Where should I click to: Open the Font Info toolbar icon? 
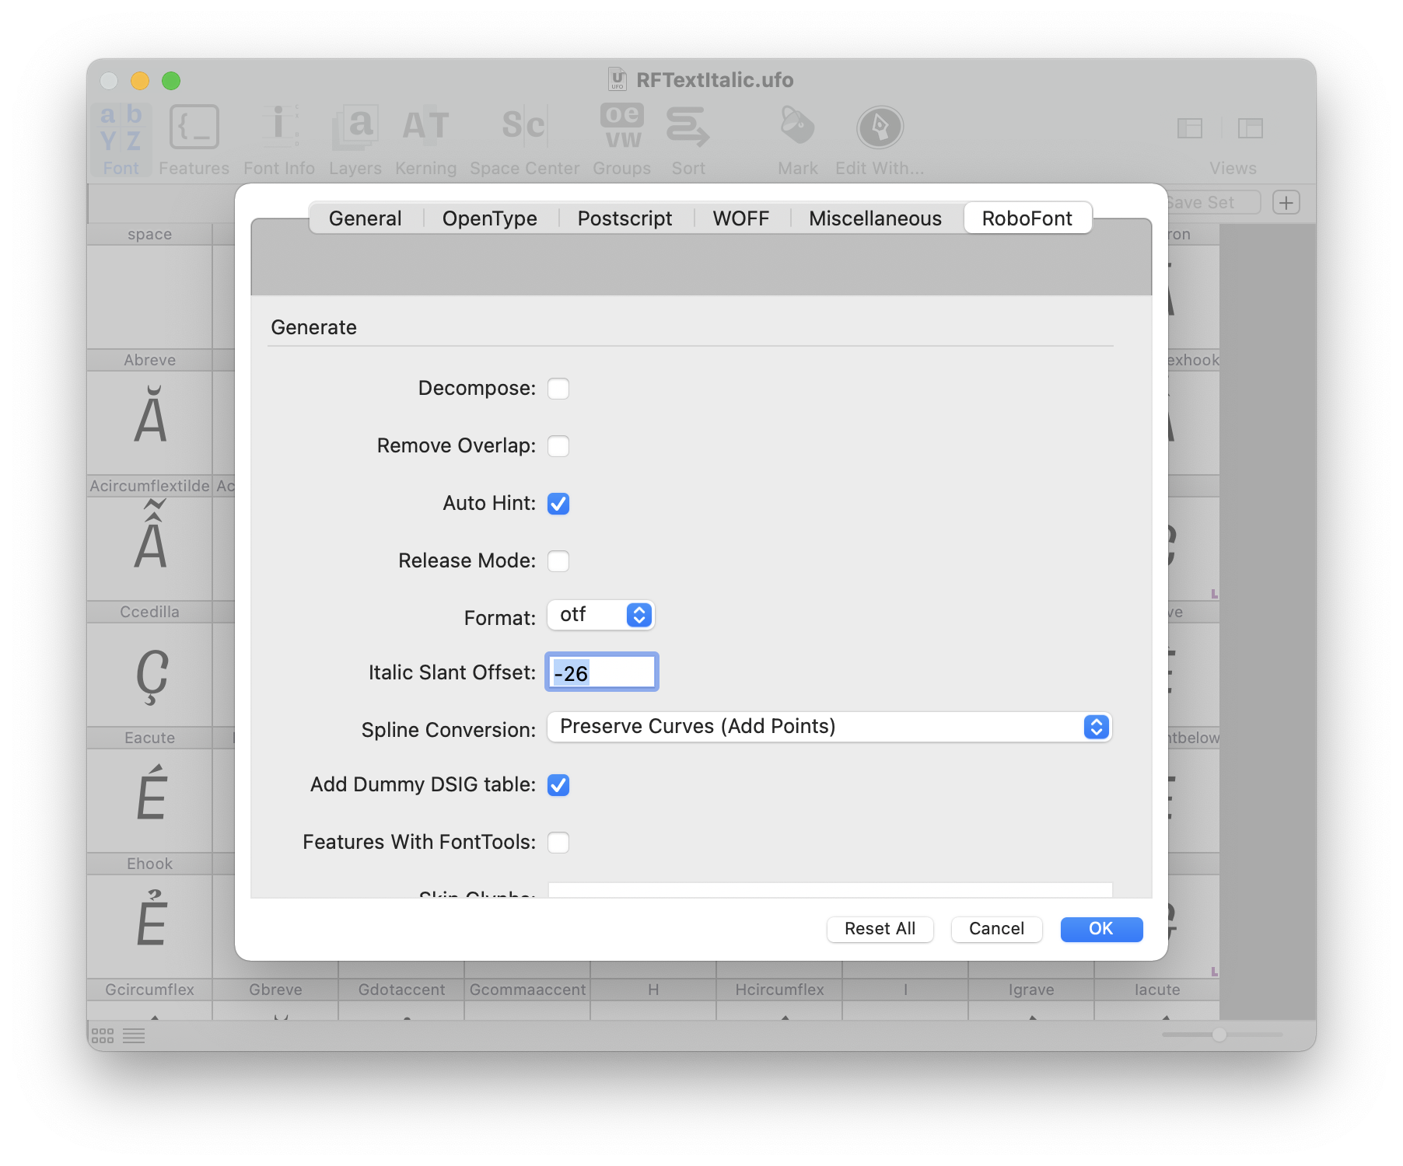pos(278,139)
